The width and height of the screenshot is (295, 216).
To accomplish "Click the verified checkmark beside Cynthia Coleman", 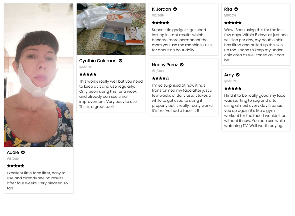I will click(121, 61).
